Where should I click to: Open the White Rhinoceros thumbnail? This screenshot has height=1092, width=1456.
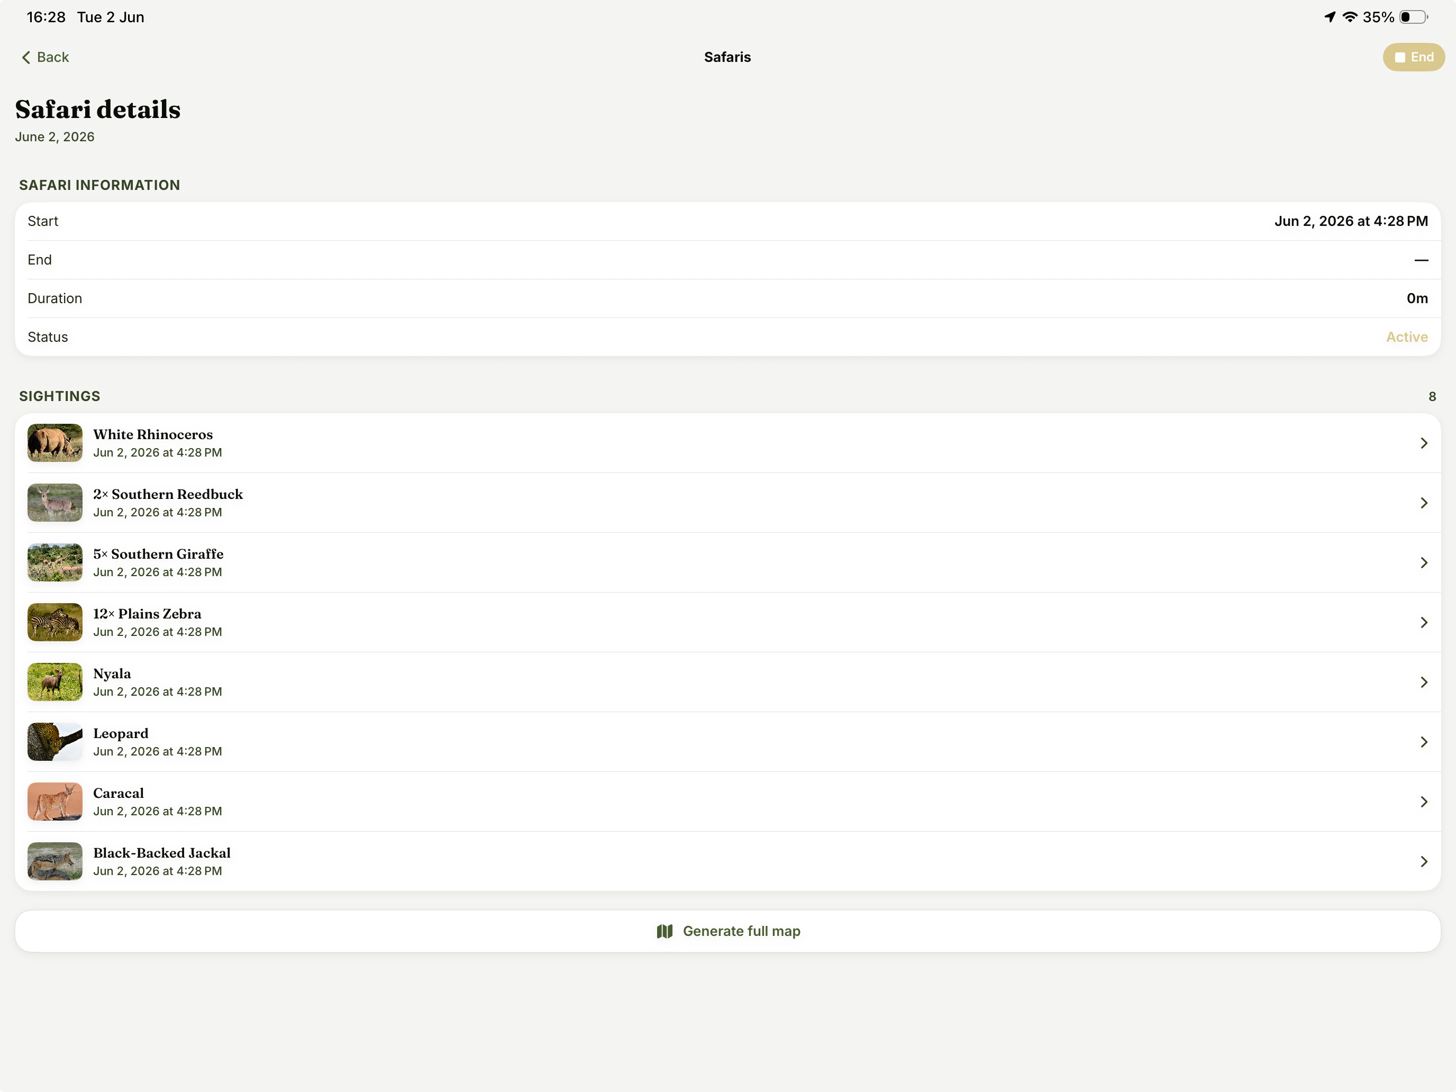54,442
